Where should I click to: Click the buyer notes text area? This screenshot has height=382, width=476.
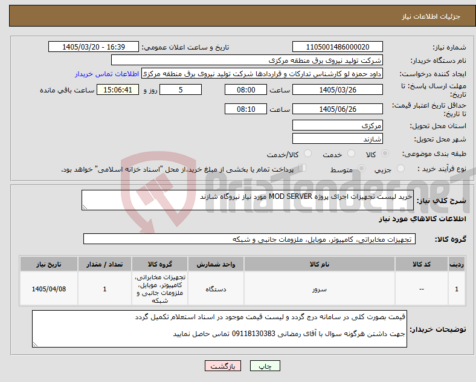coord(219,329)
